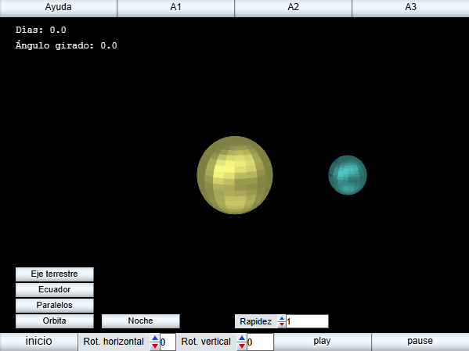Toggle the Noche shading
Image resolution: width=469 pixels, height=351 pixels.
[141, 321]
